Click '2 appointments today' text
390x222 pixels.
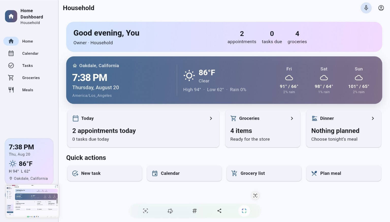coord(104,131)
